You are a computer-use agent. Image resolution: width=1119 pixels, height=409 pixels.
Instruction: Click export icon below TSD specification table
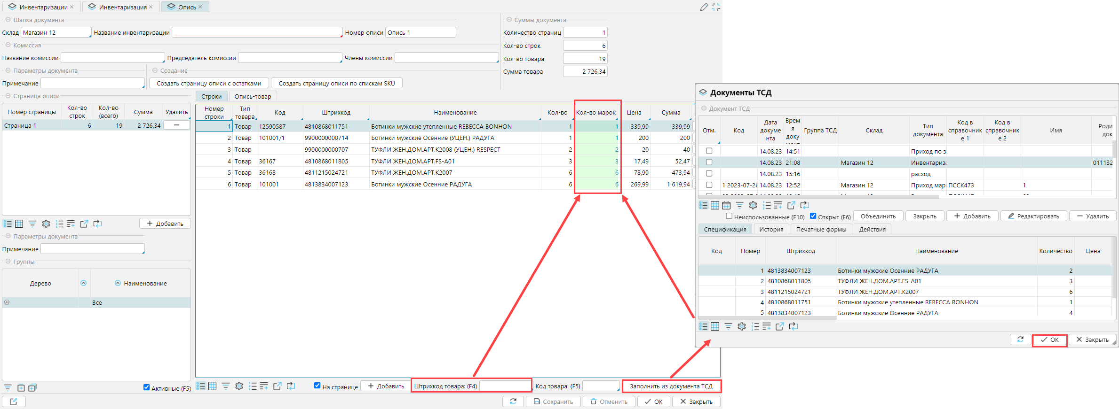coord(779,326)
